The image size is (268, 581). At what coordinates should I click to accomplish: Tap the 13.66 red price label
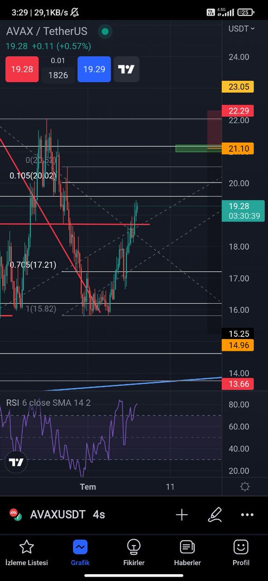coord(238,384)
